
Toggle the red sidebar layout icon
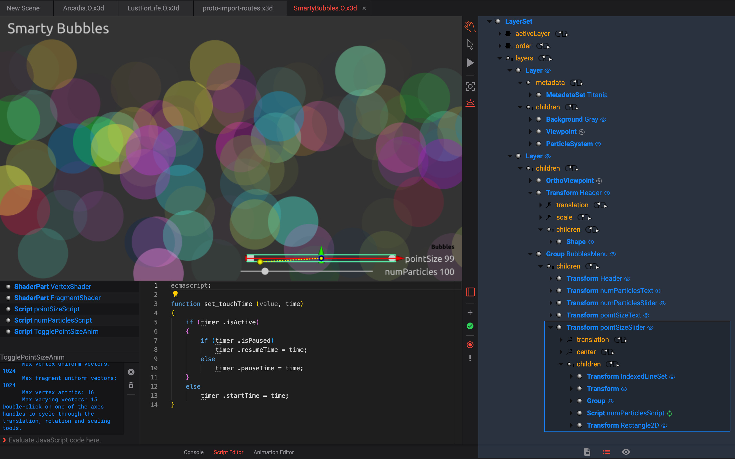pyautogui.click(x=470, y=292)
